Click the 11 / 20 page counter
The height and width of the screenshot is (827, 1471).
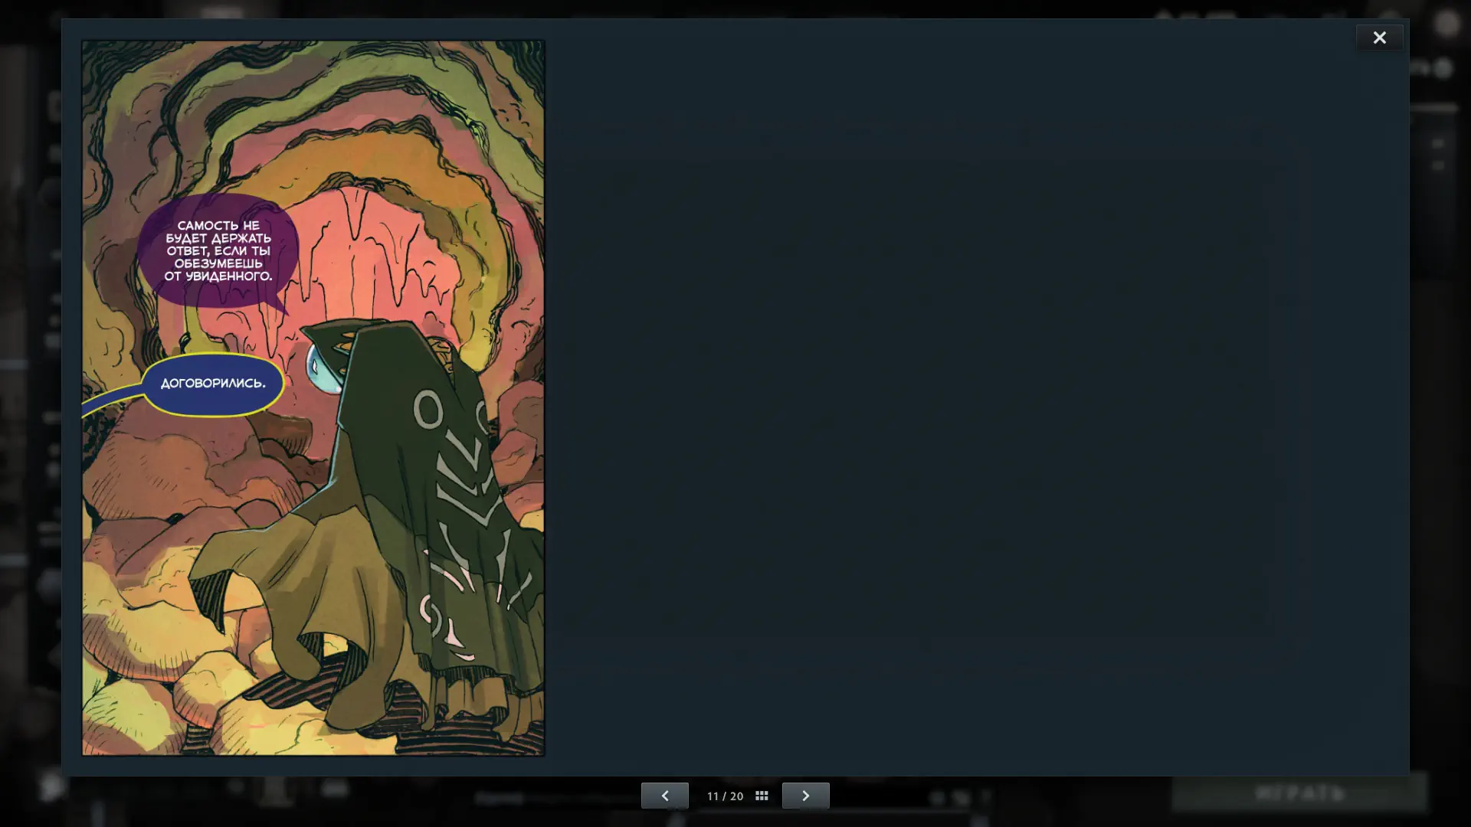pyautogui.click(x=725, y=796)
